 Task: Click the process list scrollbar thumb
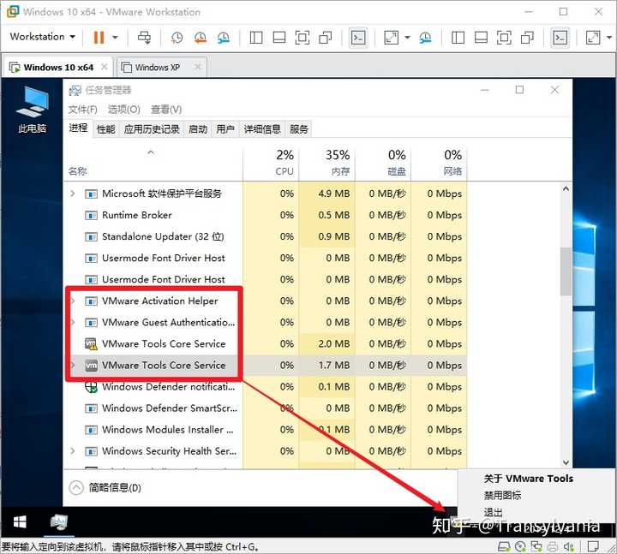[x=566, y=271]
